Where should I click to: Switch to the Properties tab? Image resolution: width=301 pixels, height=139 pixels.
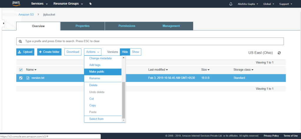click(x=83, y=26)
